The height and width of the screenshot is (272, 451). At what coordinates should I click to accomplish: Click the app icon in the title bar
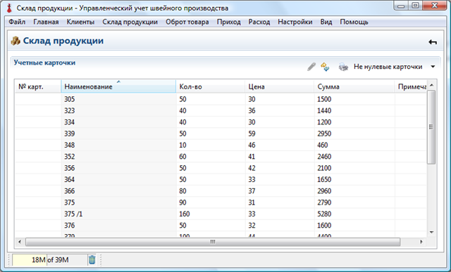click(9, 8)
